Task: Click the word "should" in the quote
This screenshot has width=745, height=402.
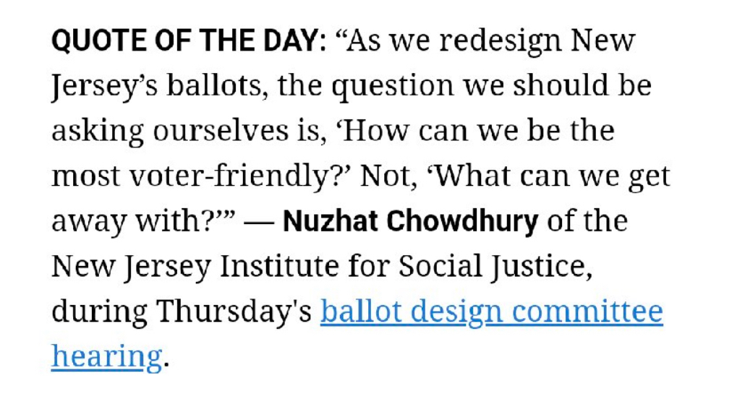Action: [x=561, y=85]
